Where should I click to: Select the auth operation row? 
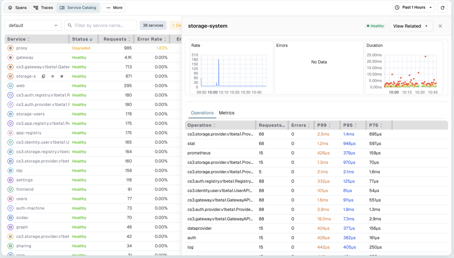click(x=316, y=238)
